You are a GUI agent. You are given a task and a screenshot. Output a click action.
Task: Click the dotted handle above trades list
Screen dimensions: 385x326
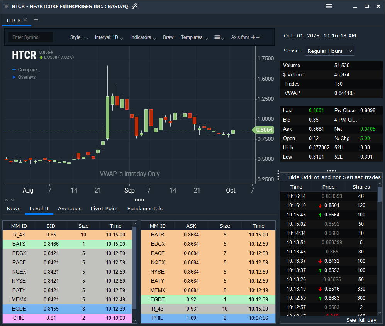point(331,171)
